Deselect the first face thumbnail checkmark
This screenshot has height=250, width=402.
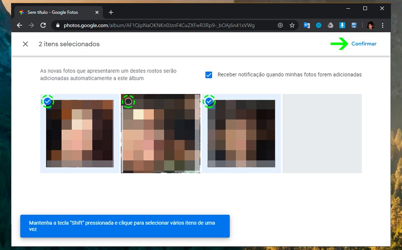48,101
